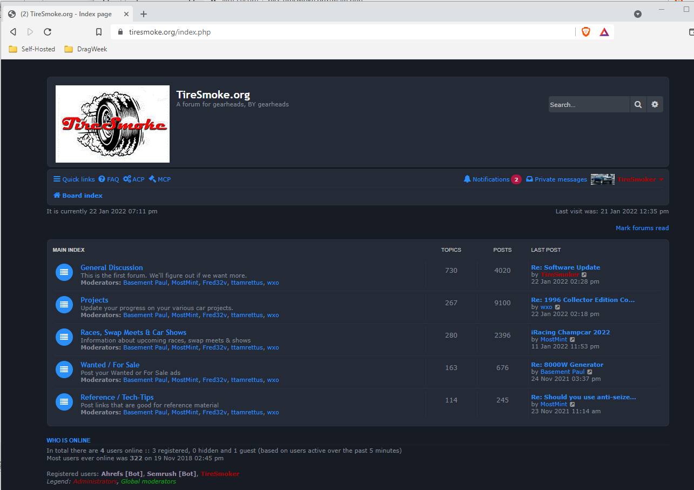Open the TireSmoker user dropdown
Image resolution: width=694 pixels, height=490 pixels.
click(640, 179)
